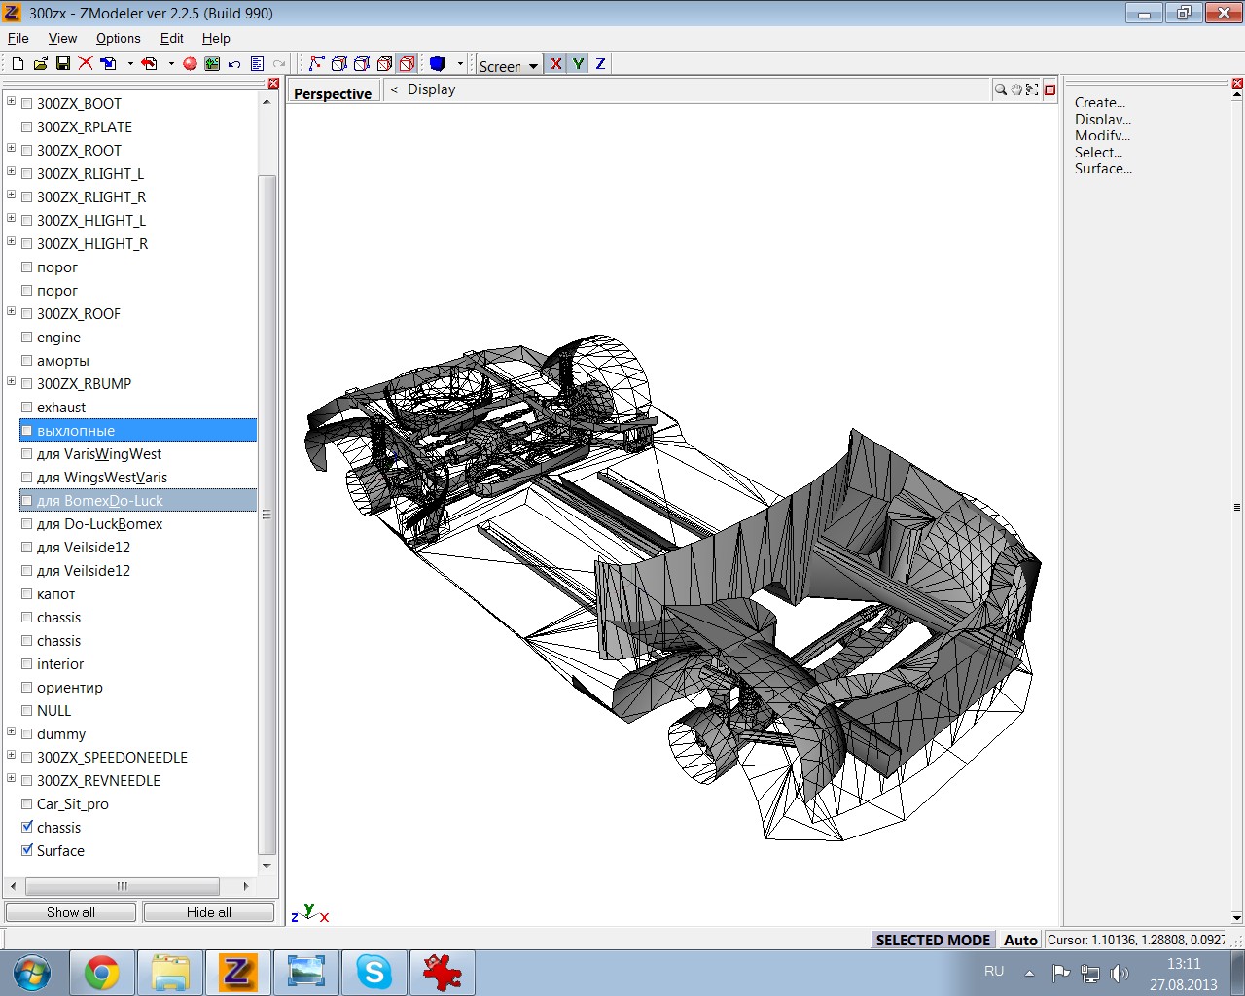The height and width of the screenshot is (996, 1245).
Task: Click the Open file folder icon
Action: (40, 63)
